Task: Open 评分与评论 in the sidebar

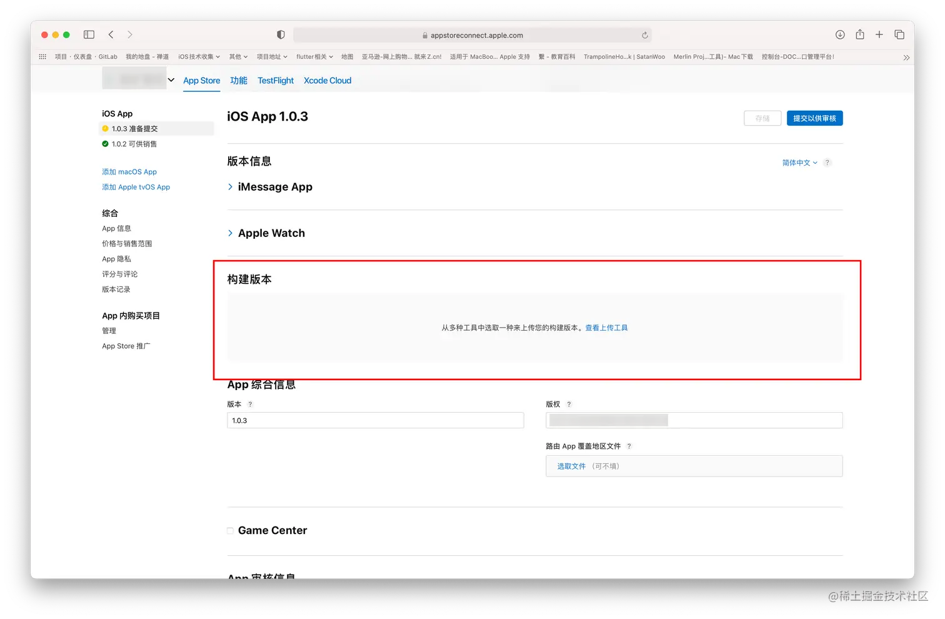Action: pyautogui.click(x=120, y=274)
